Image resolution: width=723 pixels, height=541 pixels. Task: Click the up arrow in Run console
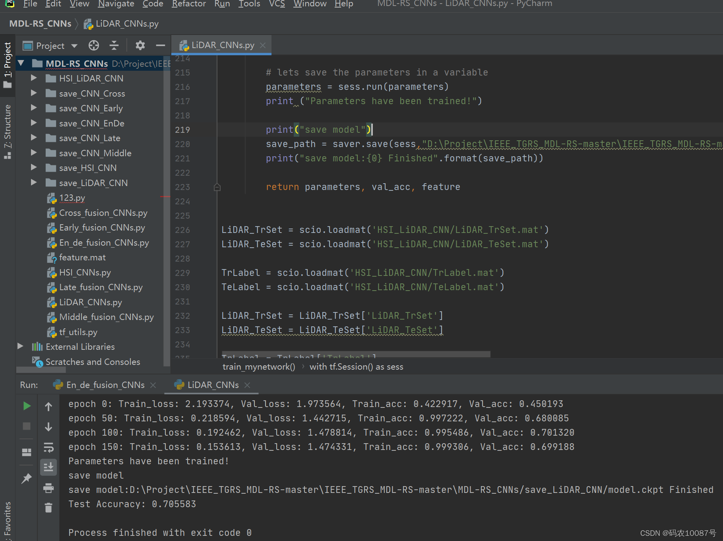point(48,407)
